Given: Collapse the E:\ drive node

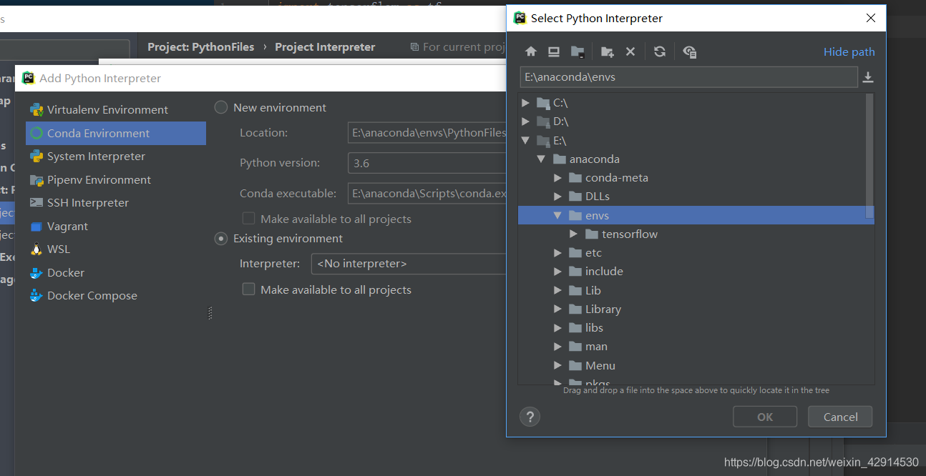Looking at the screenshot, I should (x=526, y=140).
